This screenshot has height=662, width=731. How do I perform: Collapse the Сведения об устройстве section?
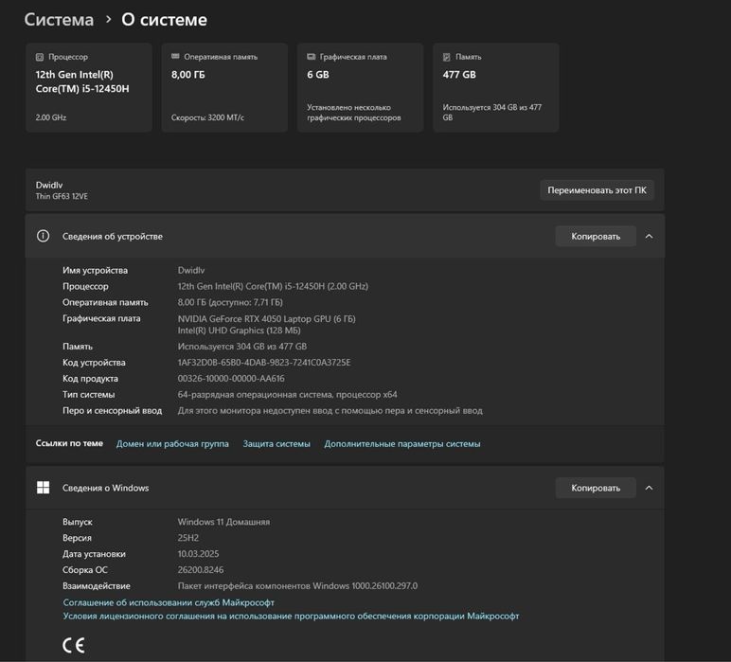tap(649, 237)
